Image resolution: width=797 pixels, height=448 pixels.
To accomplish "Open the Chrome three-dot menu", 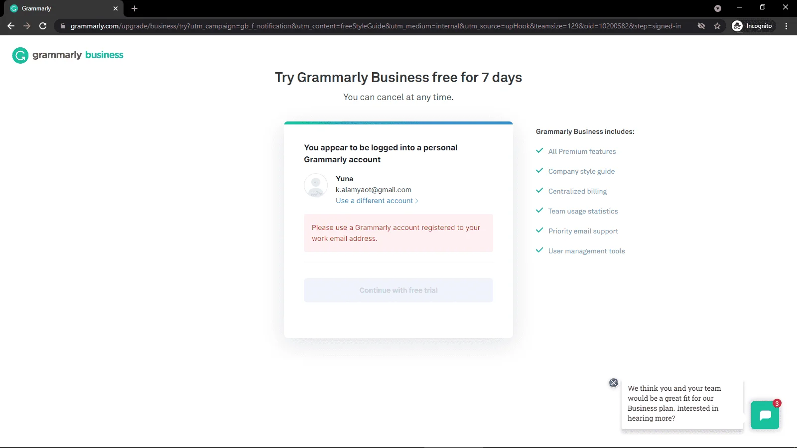I will pos(786,26).
